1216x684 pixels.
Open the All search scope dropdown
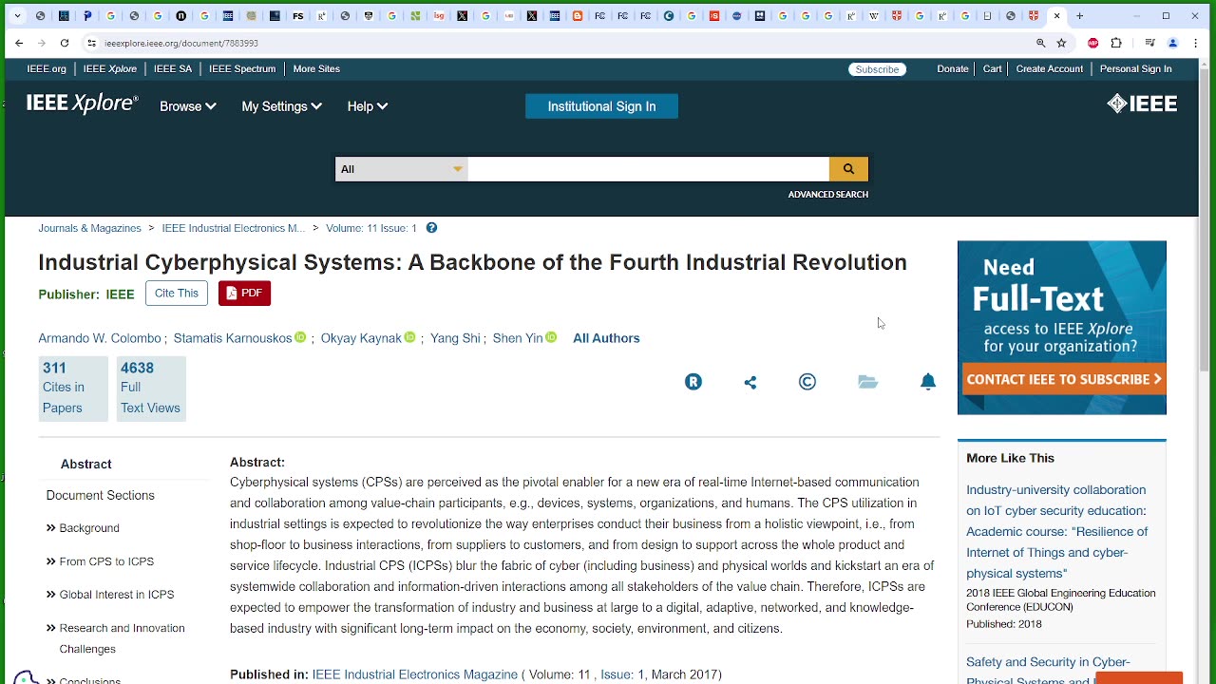(x=401, y=169)
